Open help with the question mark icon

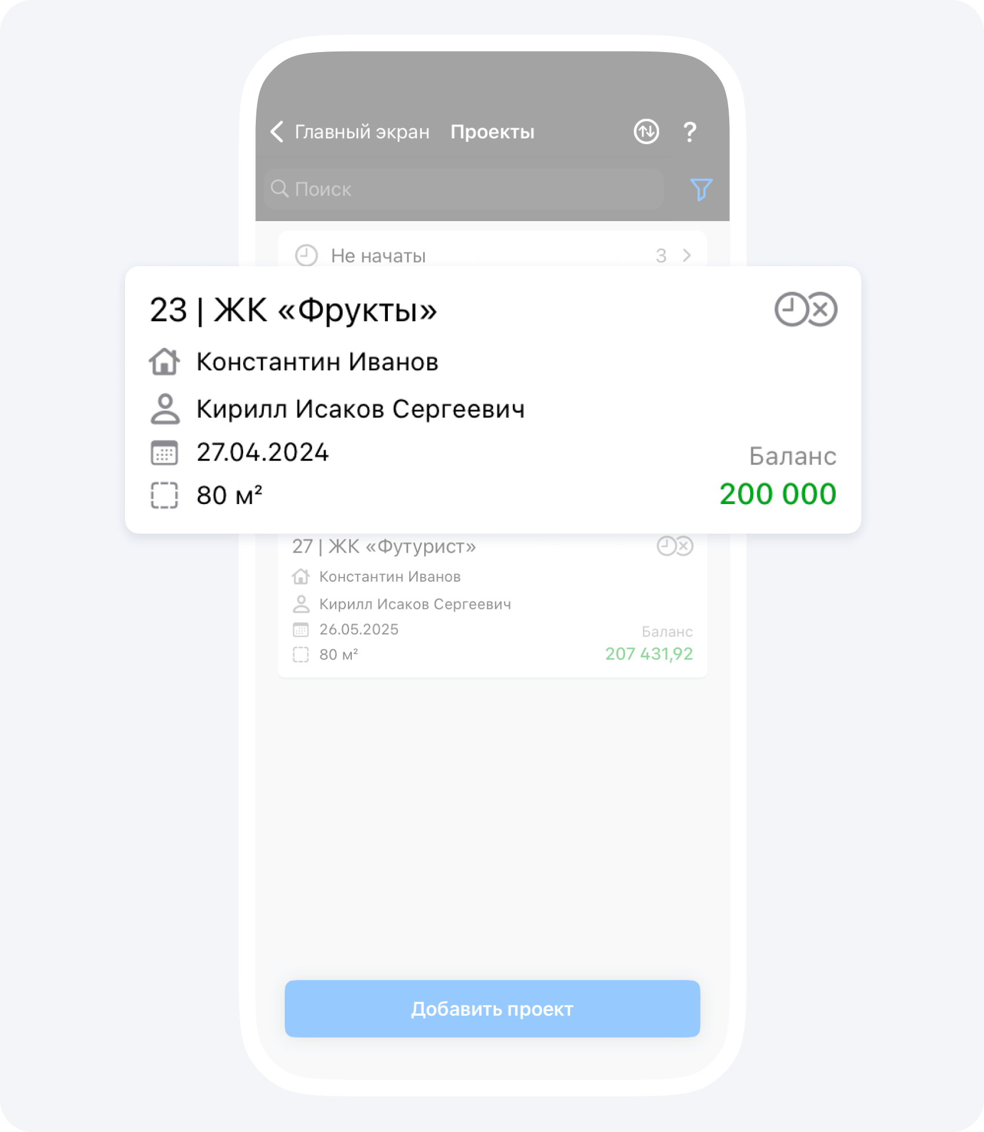pyautogui.click(x=689, y=132)
